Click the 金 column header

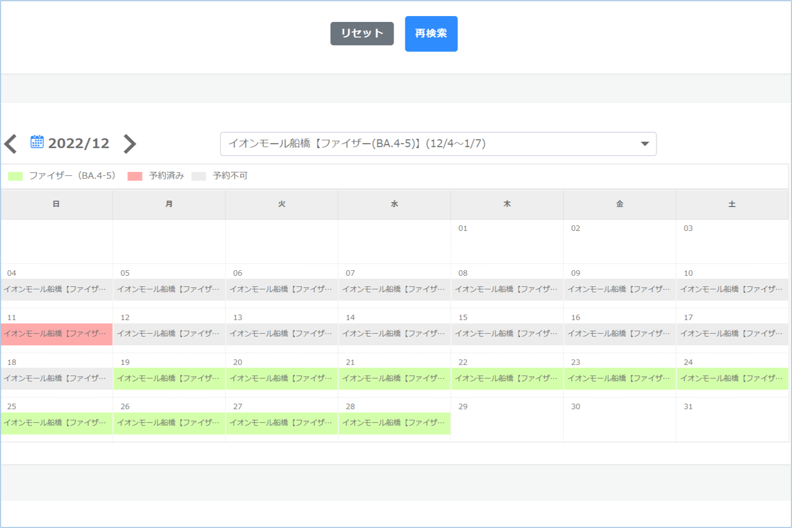(620, 204)
